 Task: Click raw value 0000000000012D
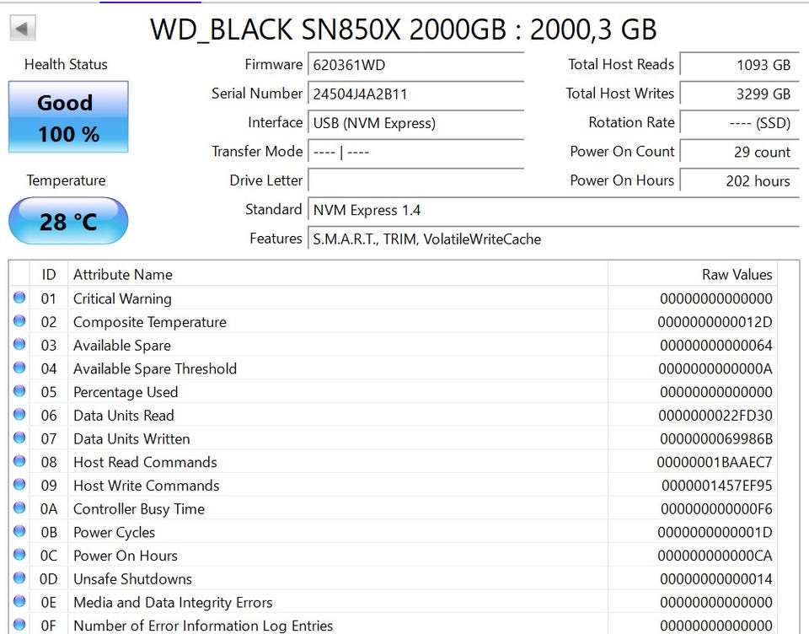(715, 322)
